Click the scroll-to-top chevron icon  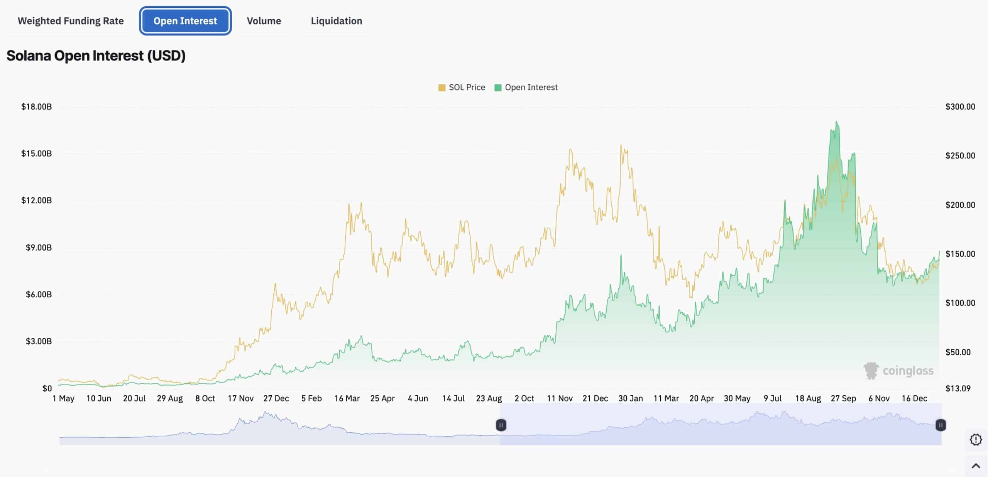[976, 466]
